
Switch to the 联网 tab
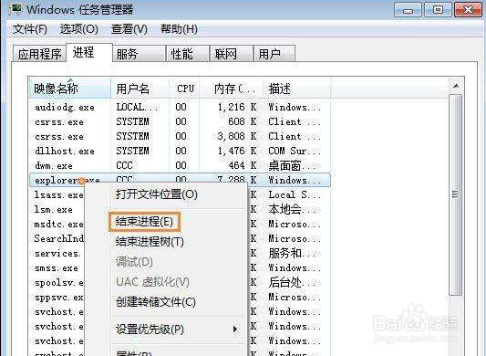coord(232,54)
